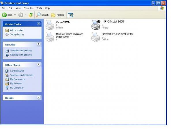Image resolution: width=173 pixels, height=129 pixels.
Task: Select the Canon S530D printer icon
Action: [x=50, y=25]
